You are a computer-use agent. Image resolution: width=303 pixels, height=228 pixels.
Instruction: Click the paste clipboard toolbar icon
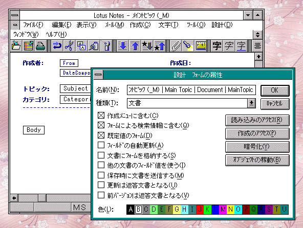[x=94, y=46]
